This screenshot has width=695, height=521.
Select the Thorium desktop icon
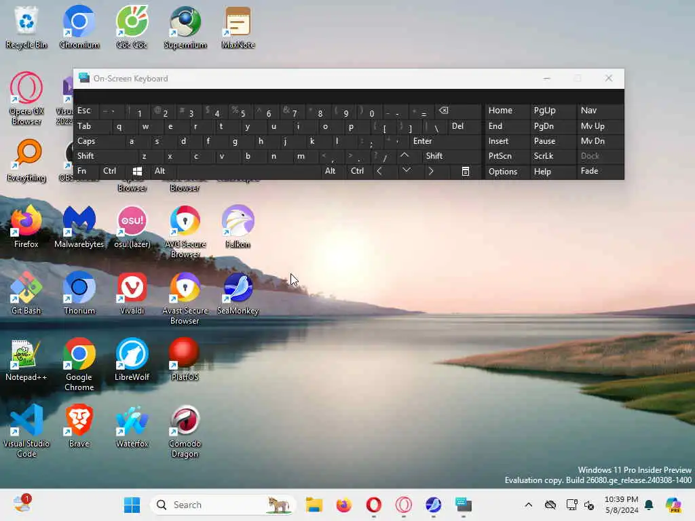coord(79,293)
